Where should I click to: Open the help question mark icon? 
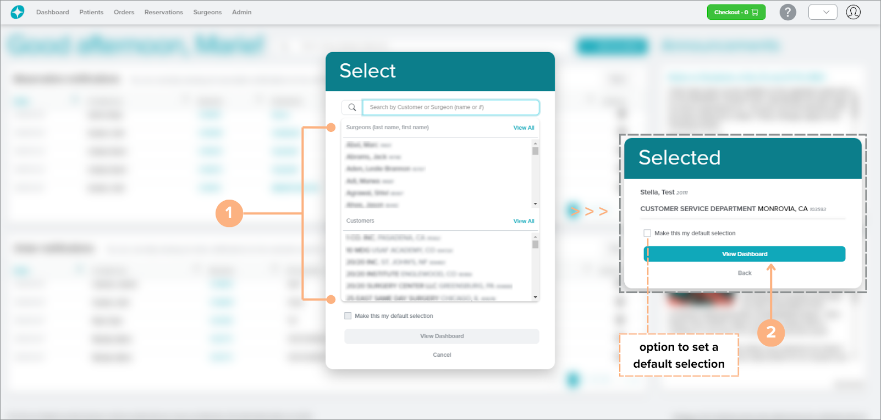point(788,12)
